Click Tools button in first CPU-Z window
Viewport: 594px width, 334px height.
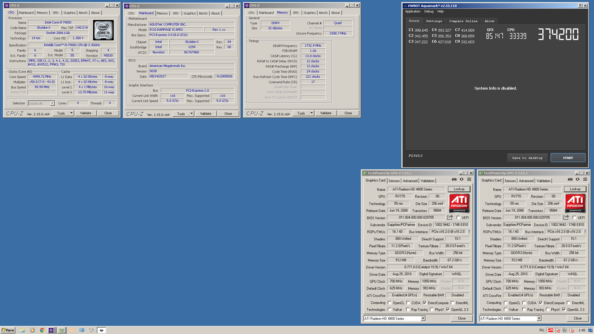click(61, 113)
